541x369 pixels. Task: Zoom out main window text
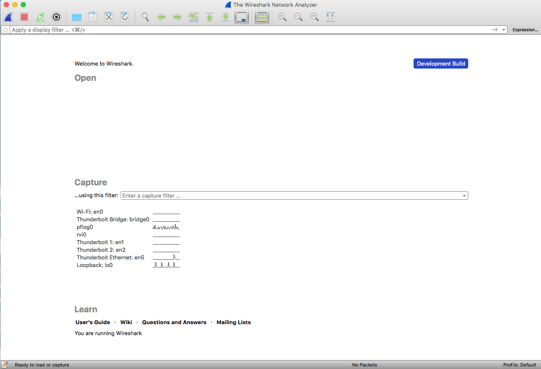pos(298,17)
